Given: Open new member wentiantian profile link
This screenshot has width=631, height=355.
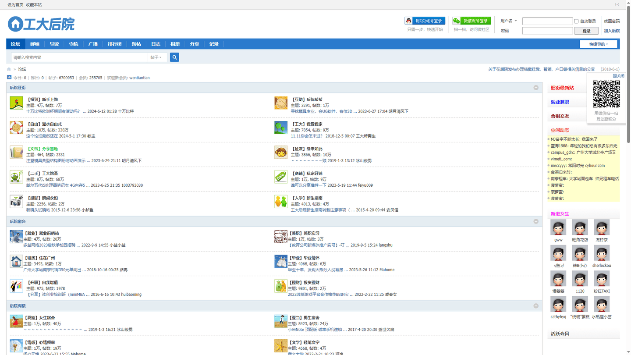Looking at the screenshot, I should coord(139,78).
